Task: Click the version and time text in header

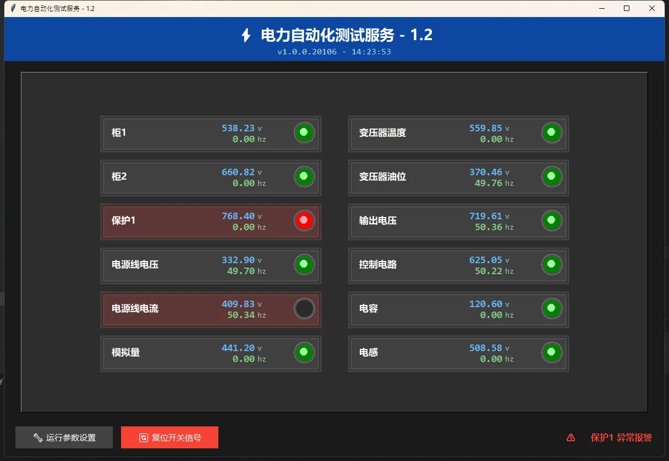Action: coord(334,52)
